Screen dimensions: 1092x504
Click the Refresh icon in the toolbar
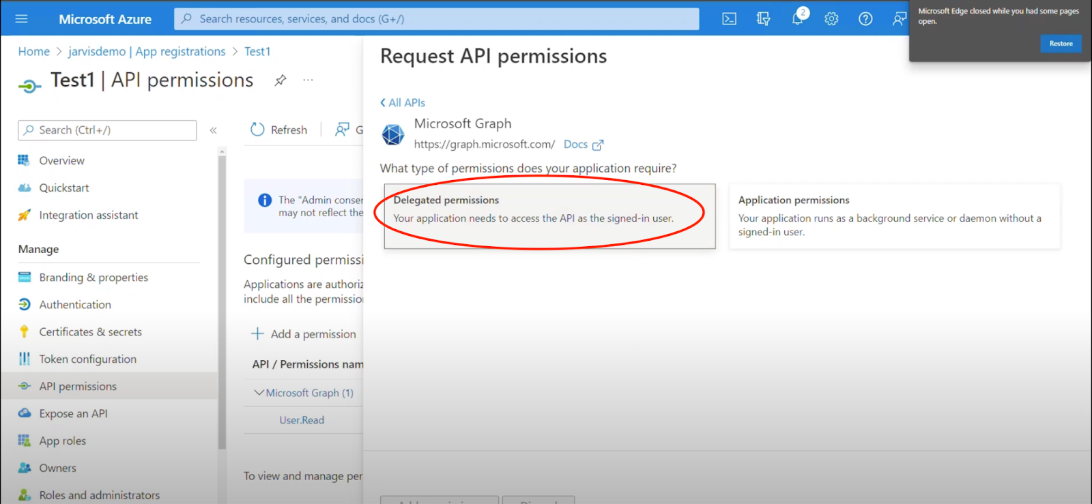257,130
